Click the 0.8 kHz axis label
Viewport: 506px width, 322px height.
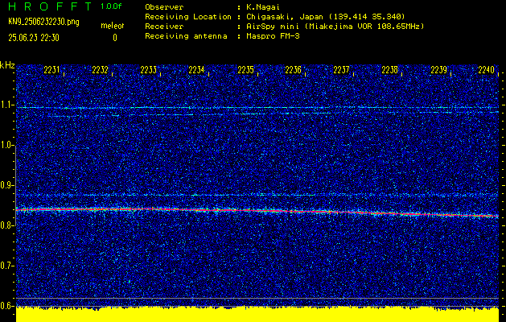tap(7, 225)
